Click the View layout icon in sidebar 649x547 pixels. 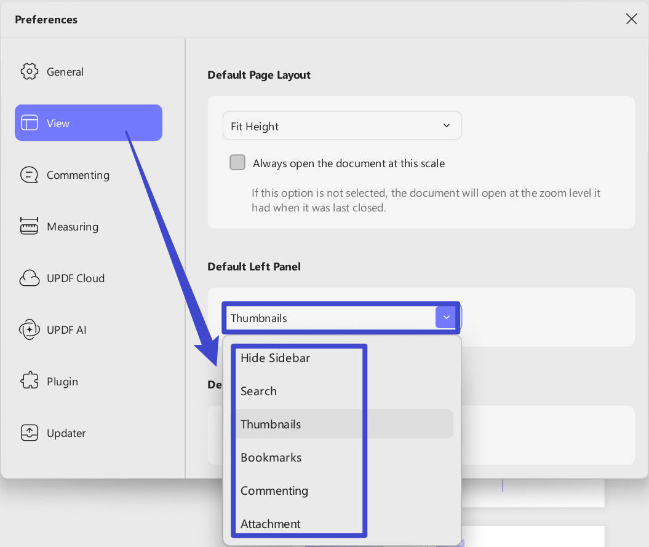(x=30, y=123)
